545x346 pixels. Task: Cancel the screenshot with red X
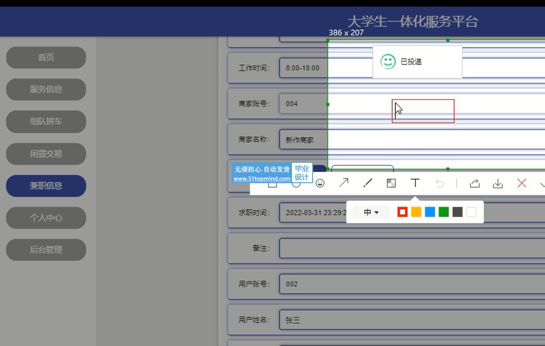522,183
